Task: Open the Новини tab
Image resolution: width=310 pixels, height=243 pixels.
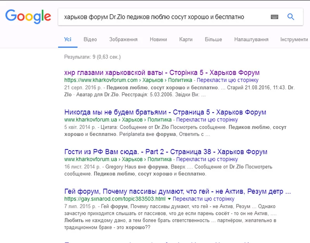Action: pos(158,40)
